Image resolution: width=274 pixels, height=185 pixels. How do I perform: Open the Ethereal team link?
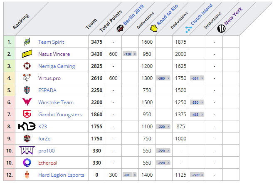click(48, 163)
